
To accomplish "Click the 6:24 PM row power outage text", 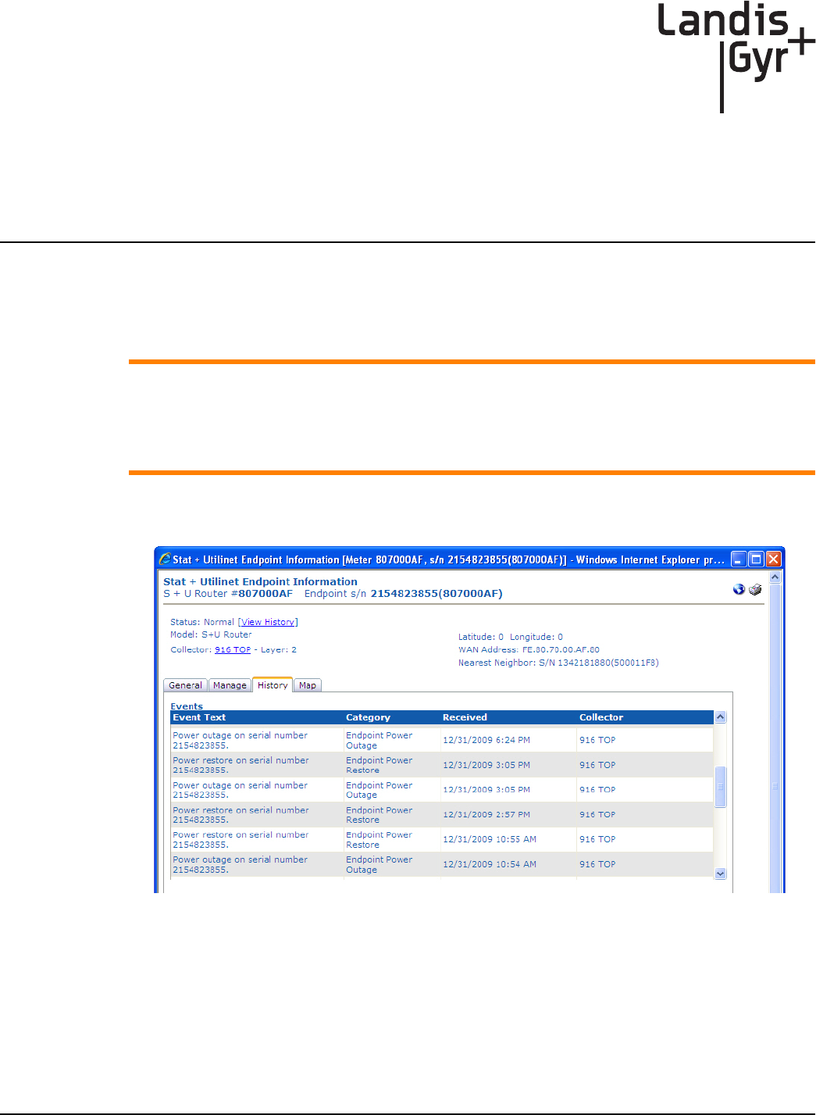I will (x=240, y=740).
